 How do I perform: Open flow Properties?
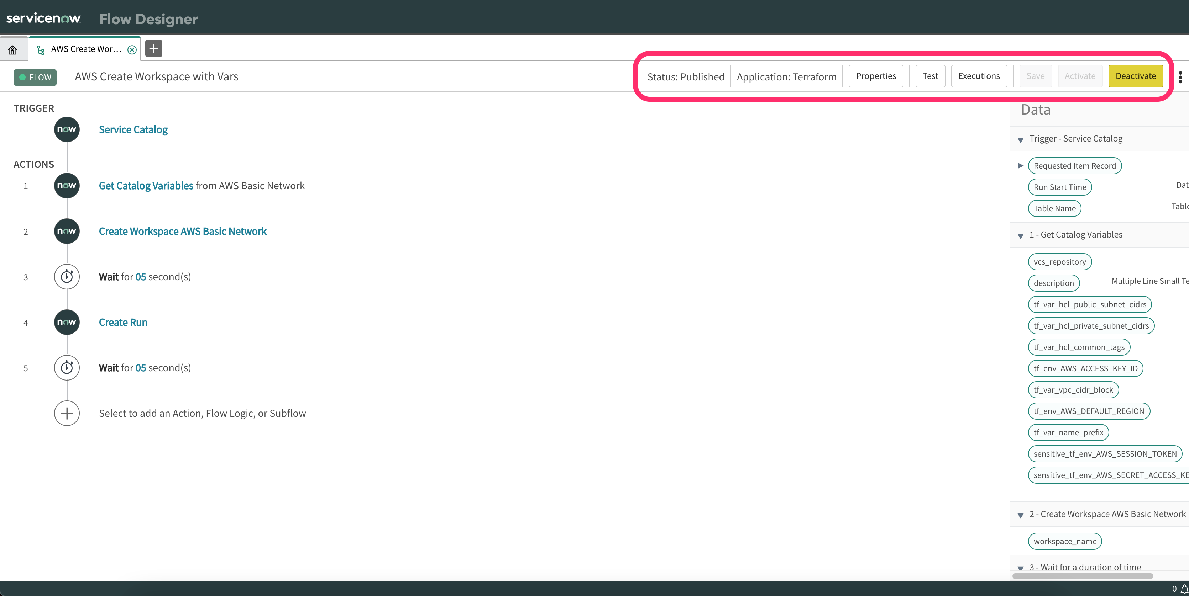tap(876, 76)
